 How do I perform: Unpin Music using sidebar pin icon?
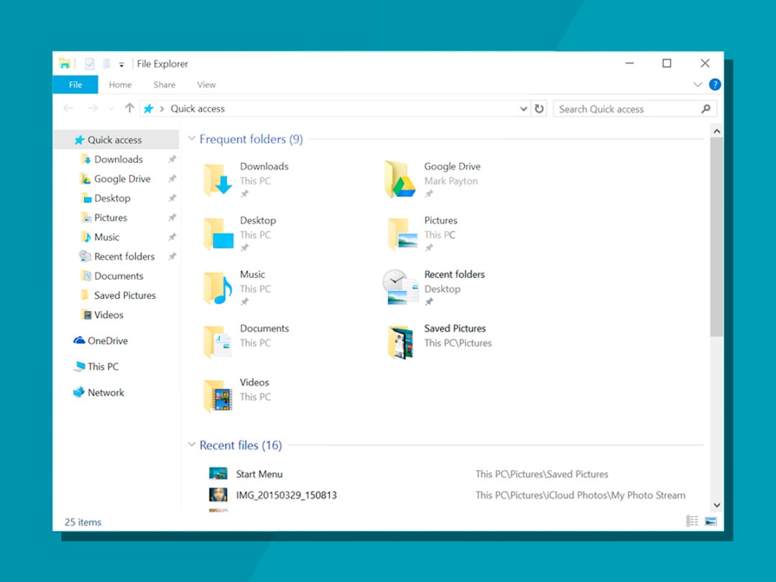coord(172,237)
